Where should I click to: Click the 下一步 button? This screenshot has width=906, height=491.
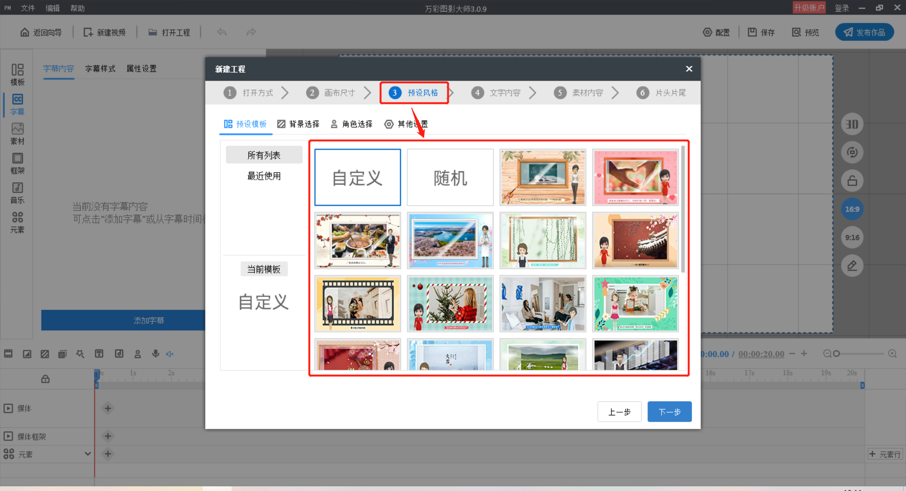pyautogui.click(x=670, y=412)
